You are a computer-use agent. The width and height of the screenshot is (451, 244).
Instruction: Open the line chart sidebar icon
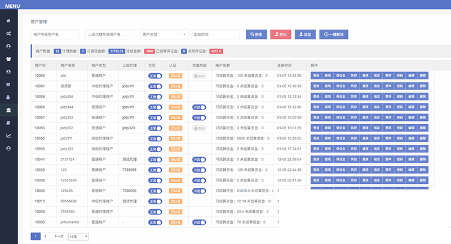[x=8, y=135]
